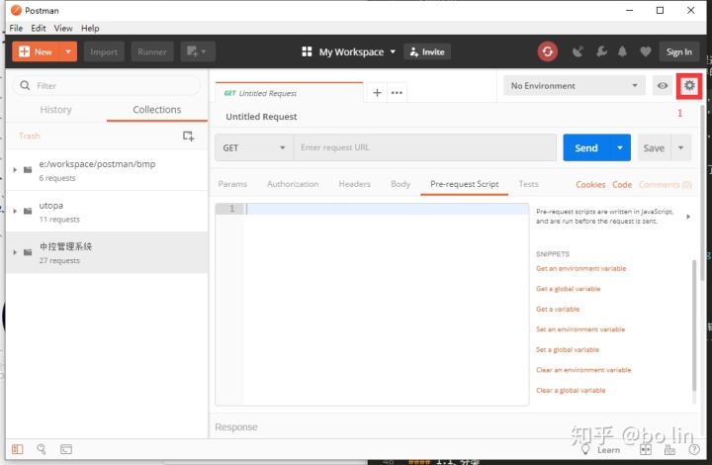Open keyboard shortcuts icon in status bar

click(669, 449)
